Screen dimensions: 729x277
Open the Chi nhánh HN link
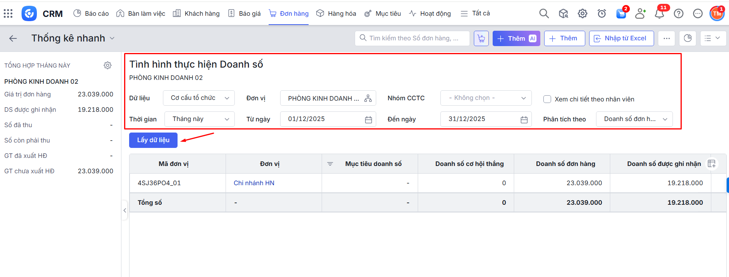pyautogui.click(x=254, y=183)
